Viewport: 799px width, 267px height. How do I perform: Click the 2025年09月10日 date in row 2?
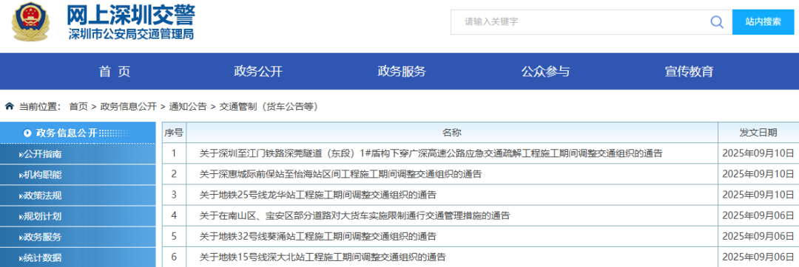758,174
